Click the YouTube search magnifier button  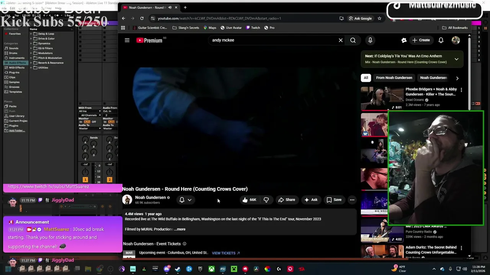coord(353,40)
